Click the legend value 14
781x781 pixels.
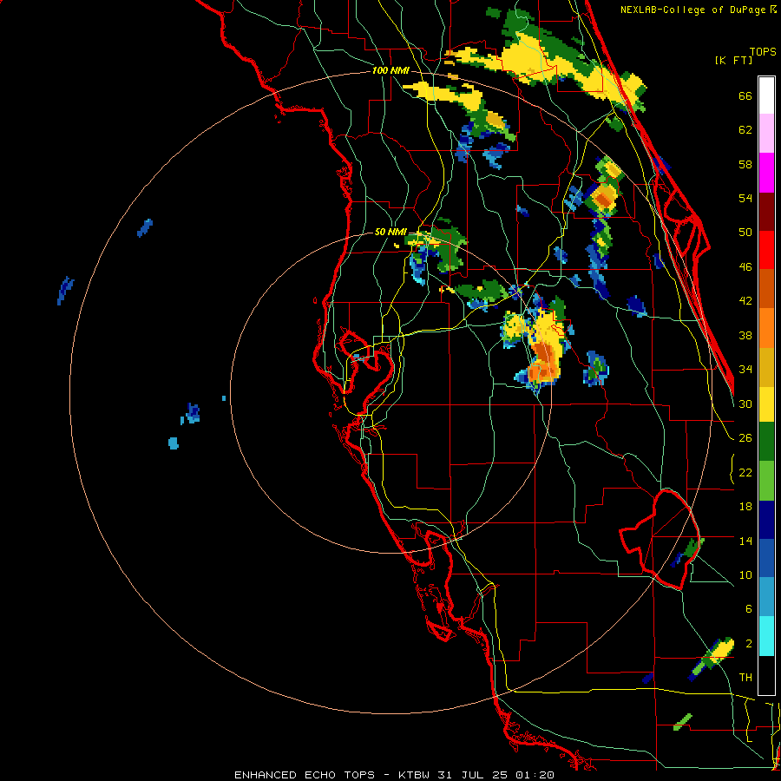click(x=745, y=541)
